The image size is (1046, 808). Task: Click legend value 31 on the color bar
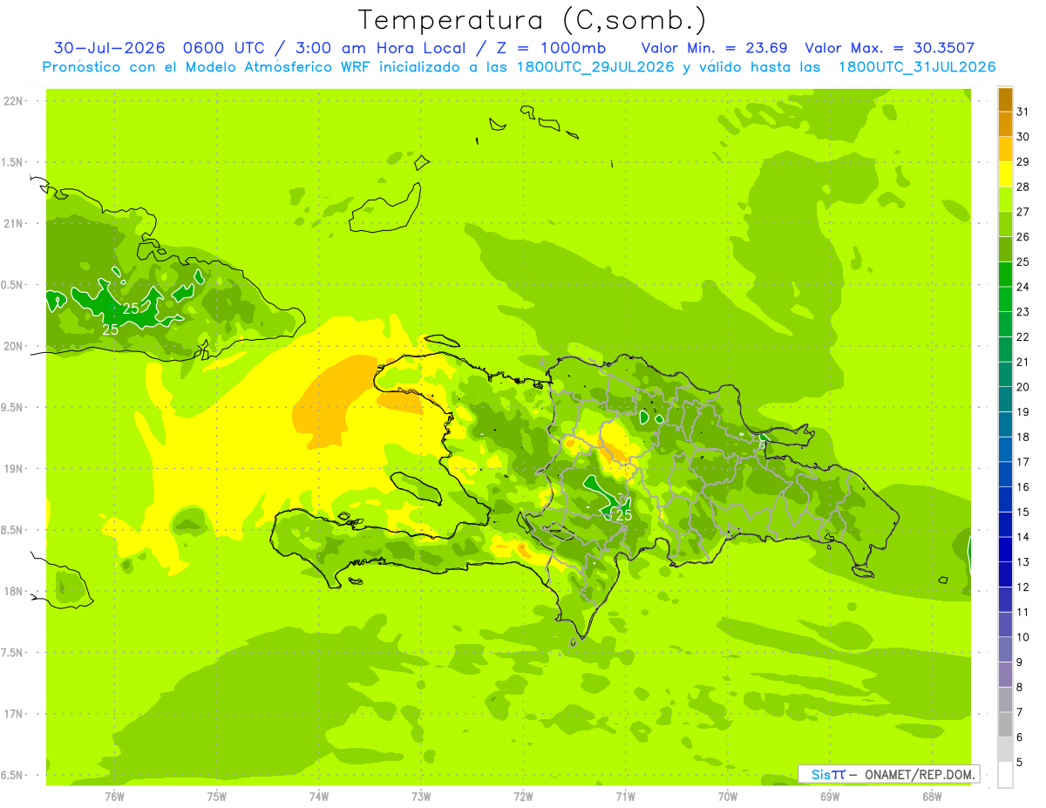coord(1023,112)
